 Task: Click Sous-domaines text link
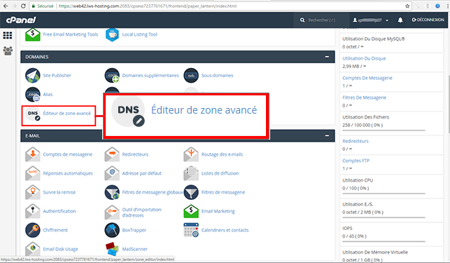coord(217,75)
